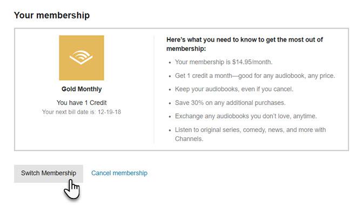362x205 pixels.
Task: Click the next bill date 12-19-18 line
Action: 82,112
